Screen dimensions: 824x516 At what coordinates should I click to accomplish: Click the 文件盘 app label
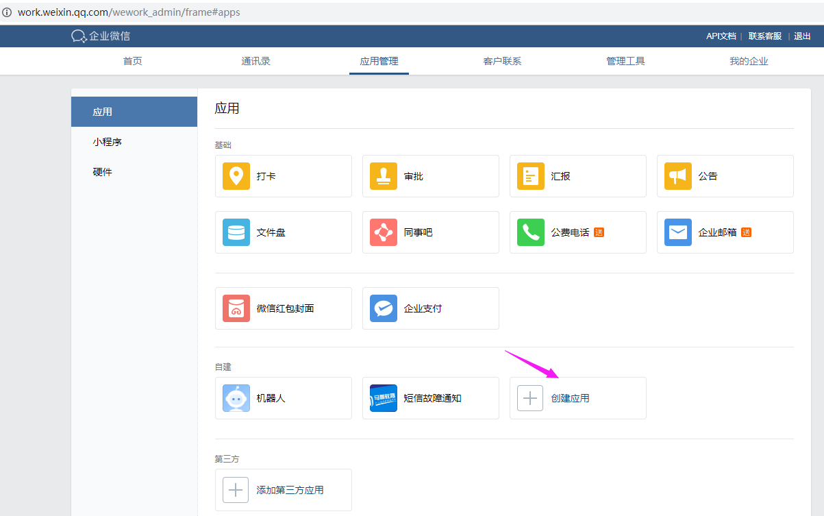[271, 232]
